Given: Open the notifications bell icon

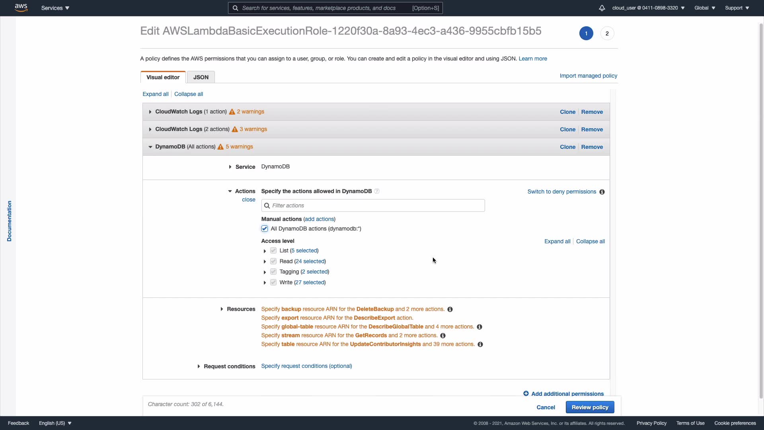Looking at the screenshot, I should (x=602, y=8).
